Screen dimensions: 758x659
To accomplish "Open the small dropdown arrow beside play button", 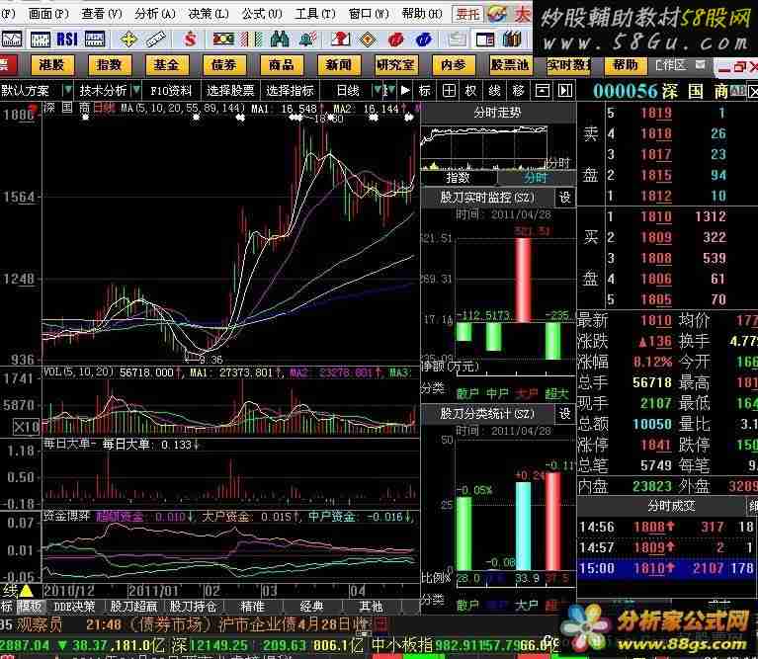I will pyautogui.click(x=390, y=90).
